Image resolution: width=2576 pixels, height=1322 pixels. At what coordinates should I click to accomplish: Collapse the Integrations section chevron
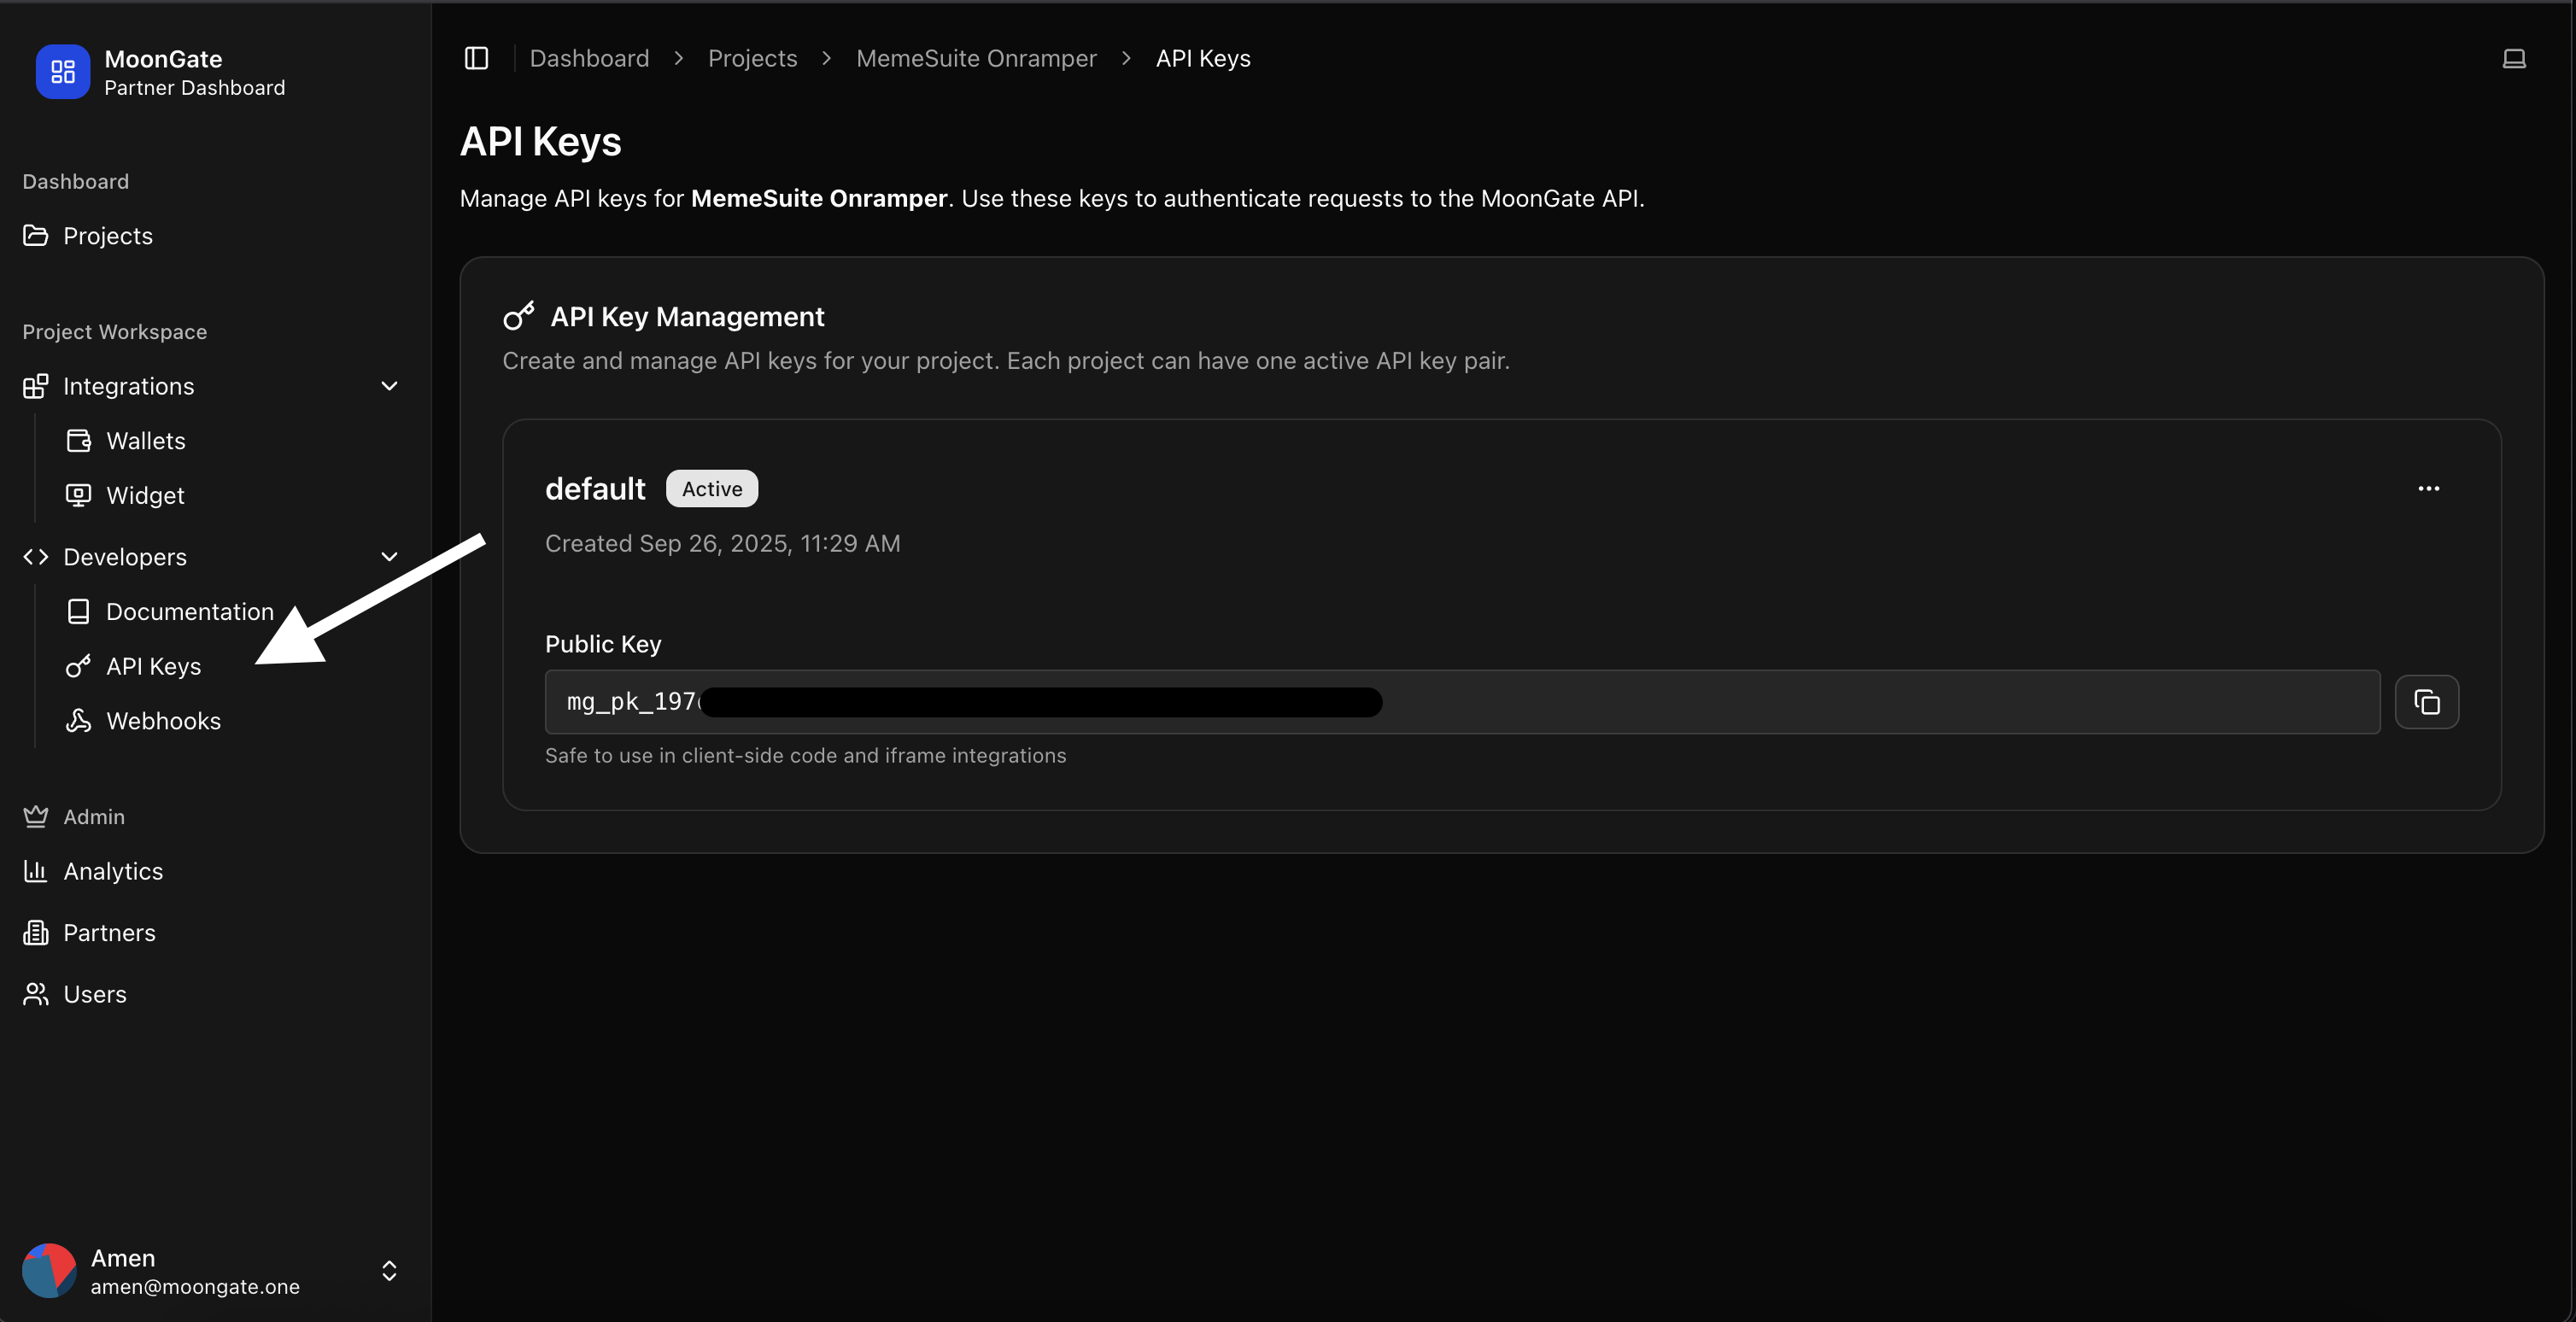[x=389, y=386]
